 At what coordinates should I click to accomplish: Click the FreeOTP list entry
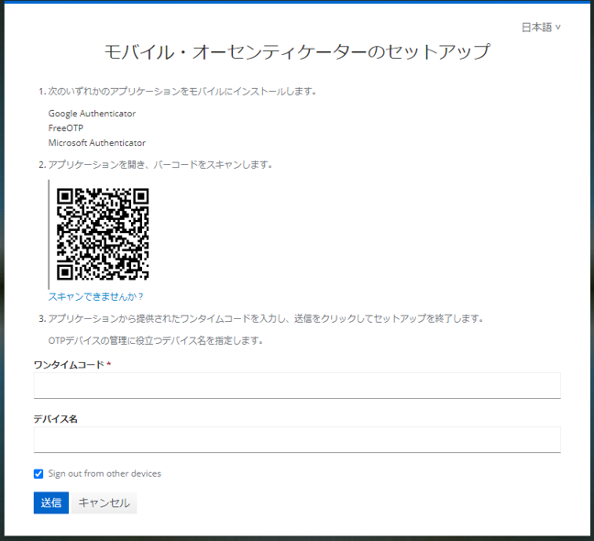(x=65, y=128)
